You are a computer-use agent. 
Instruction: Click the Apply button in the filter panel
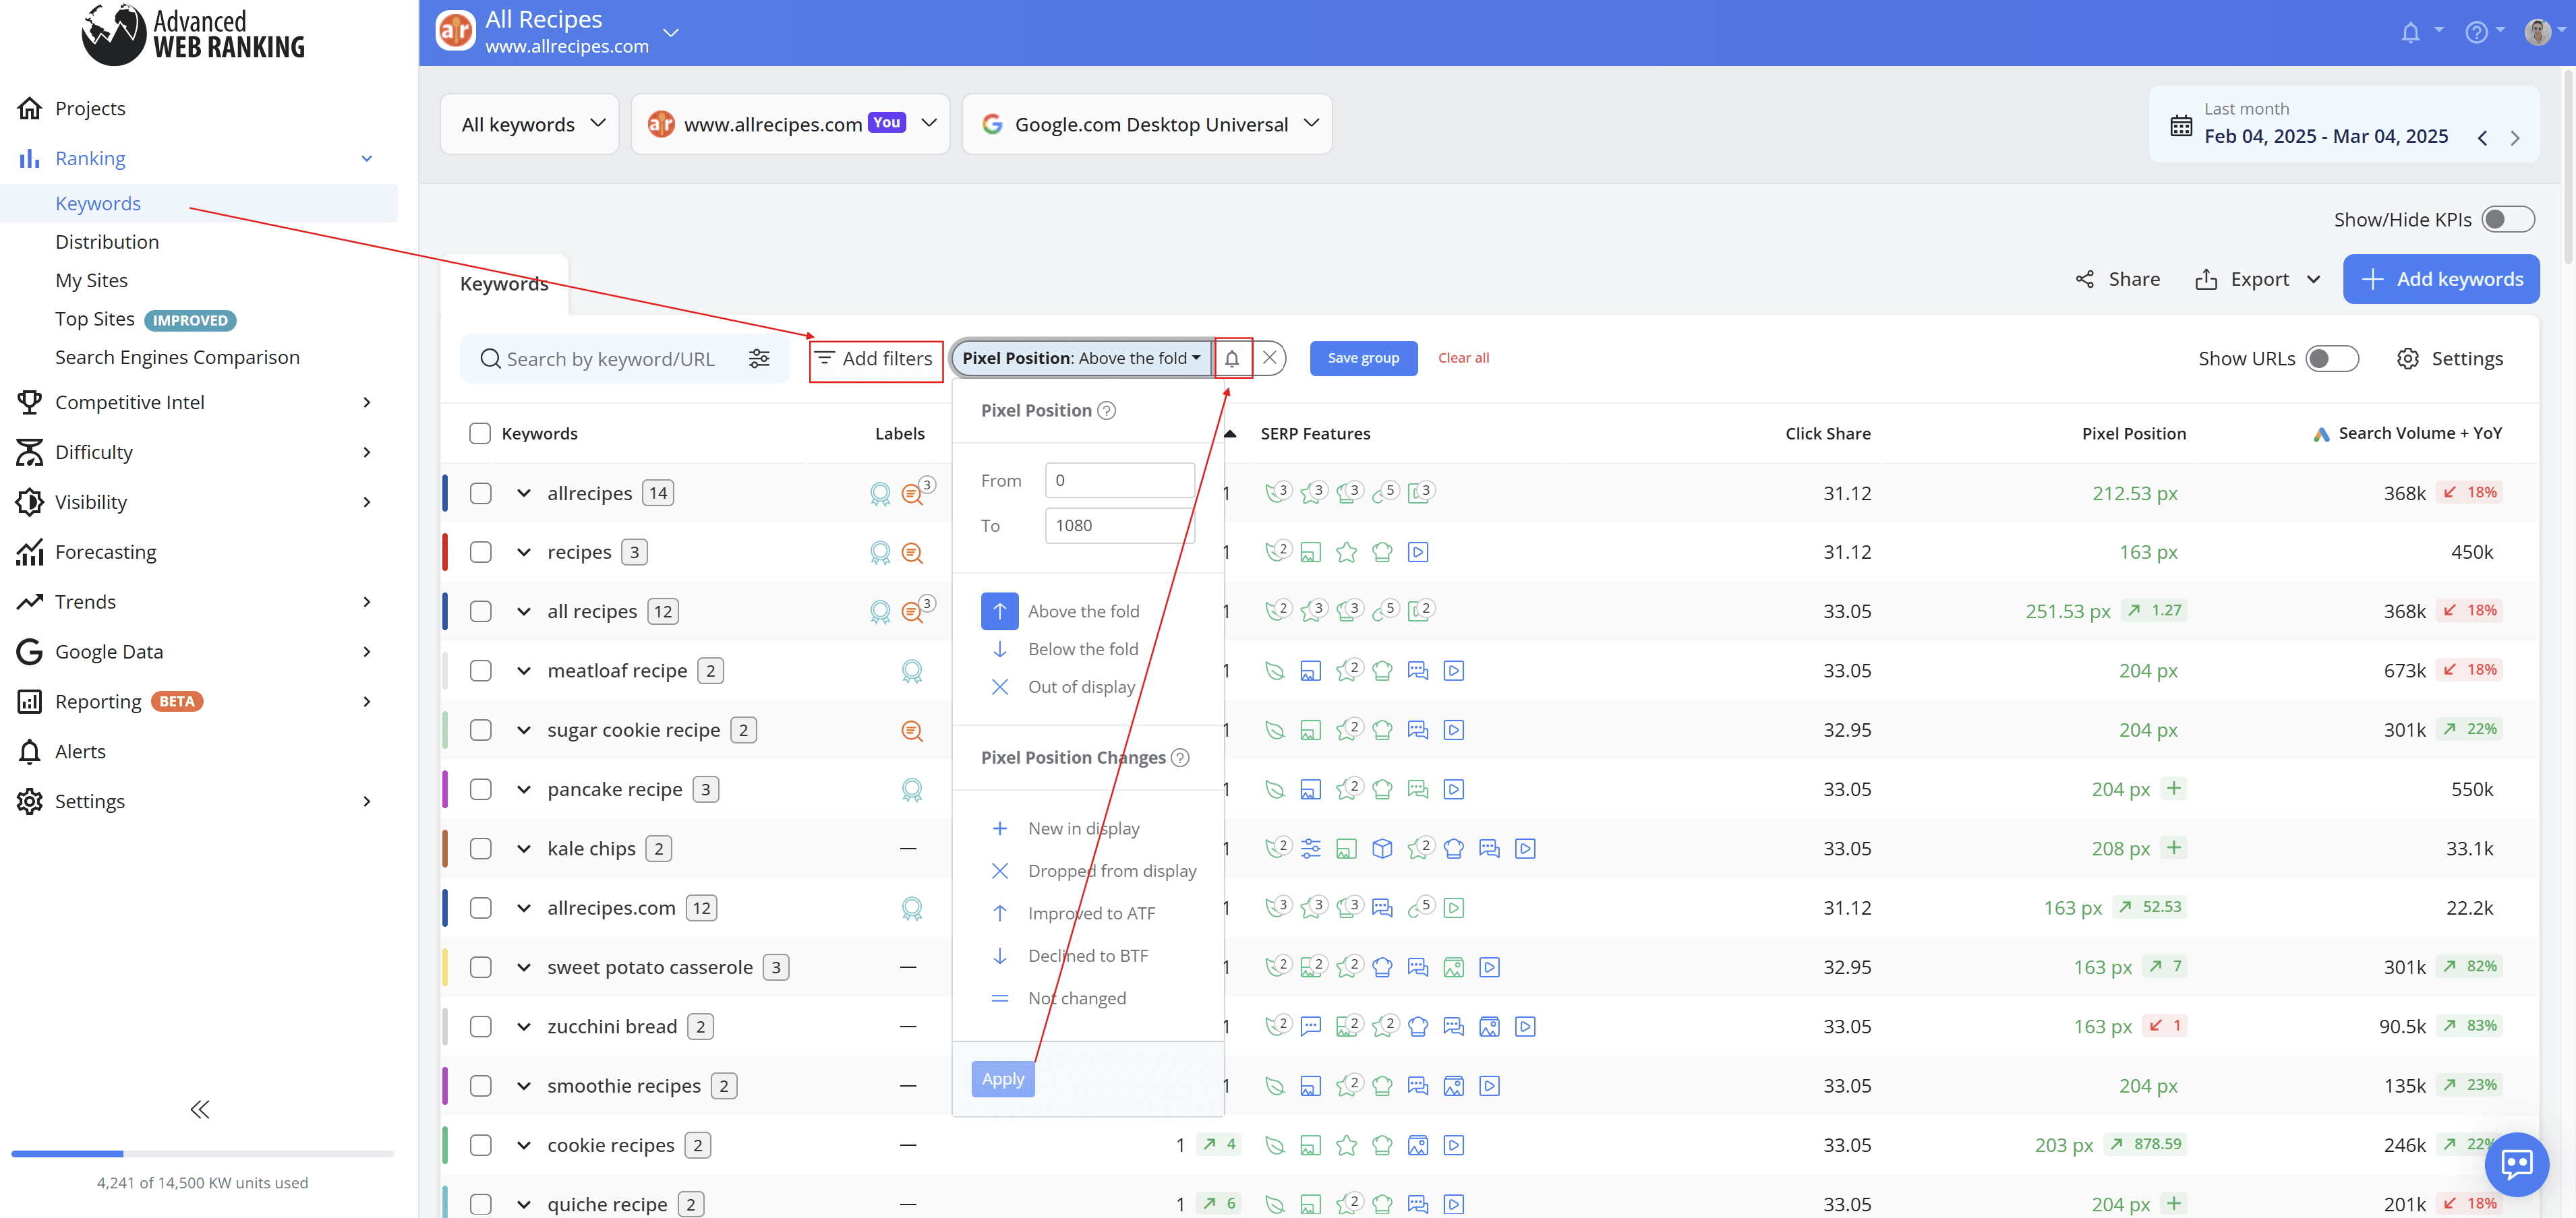point(1003,1079)
